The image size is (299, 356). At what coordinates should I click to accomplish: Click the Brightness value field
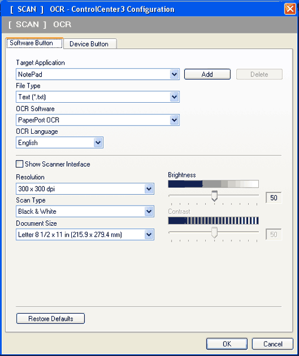pyautogui.click(x=273, y=198)
